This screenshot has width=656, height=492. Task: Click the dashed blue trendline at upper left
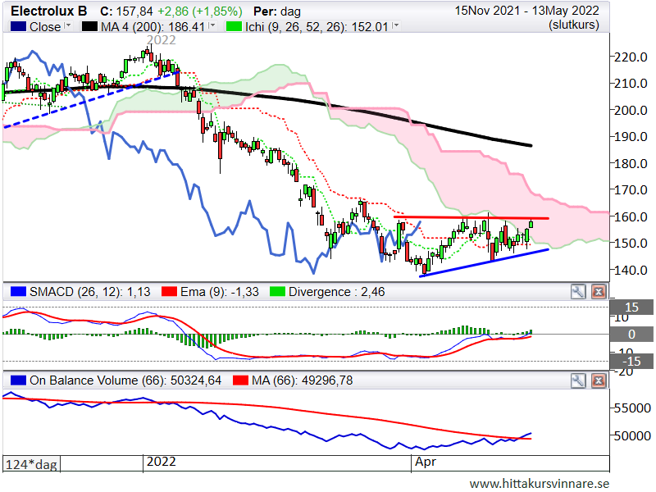91,99
